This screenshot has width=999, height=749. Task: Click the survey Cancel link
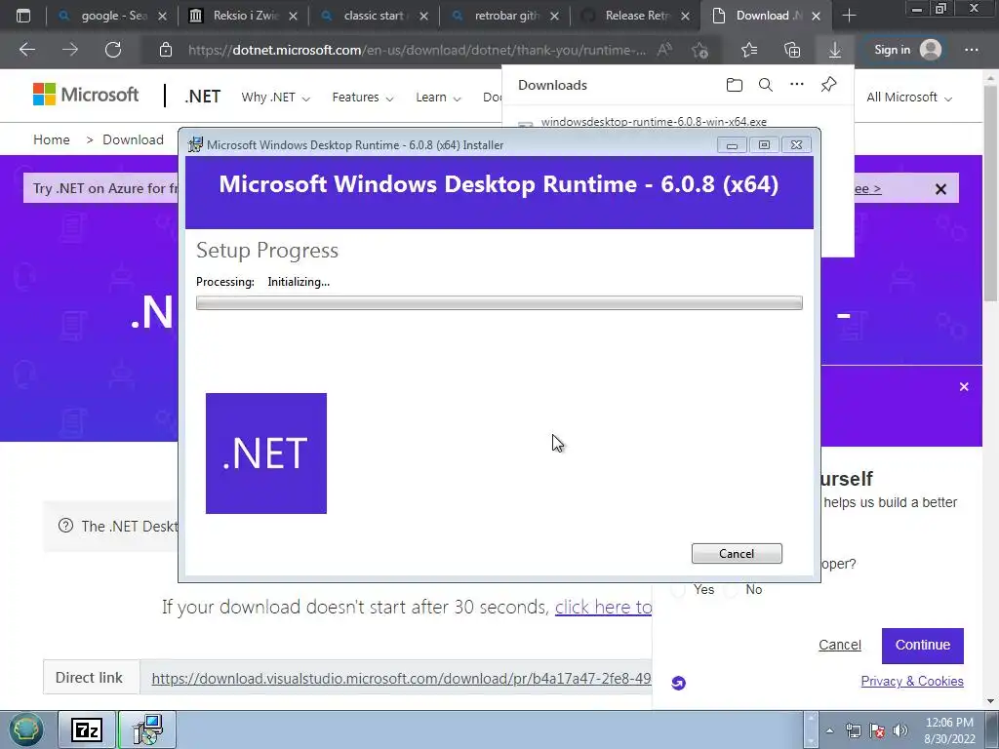(840, 646)
